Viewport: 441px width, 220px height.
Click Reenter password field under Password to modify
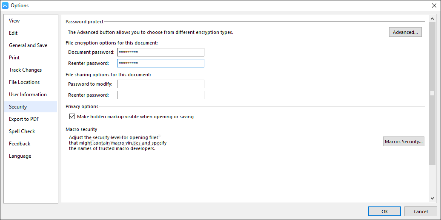coord(160,95)
